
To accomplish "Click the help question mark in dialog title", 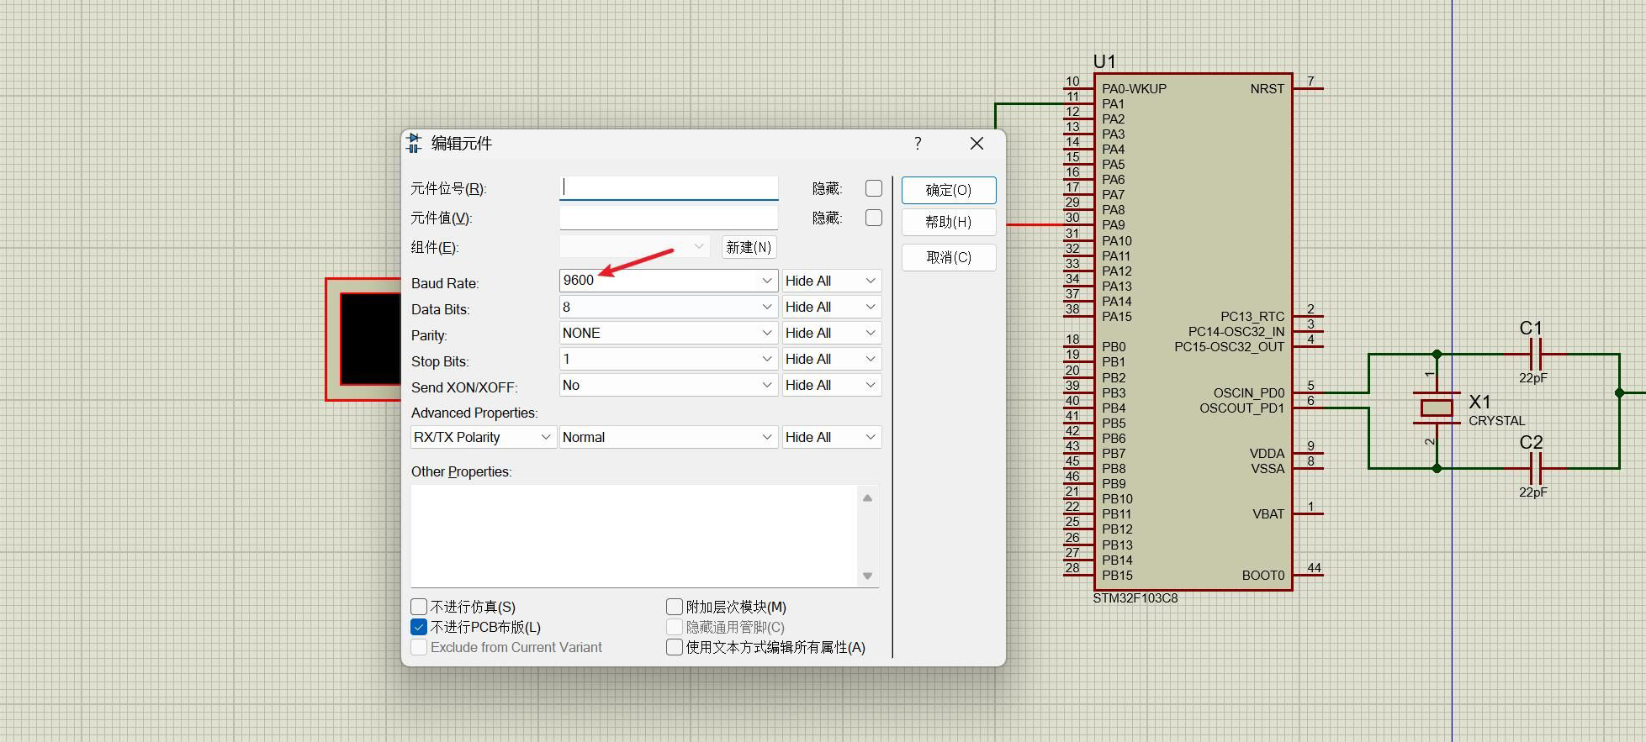I will (x=918, y=144).
